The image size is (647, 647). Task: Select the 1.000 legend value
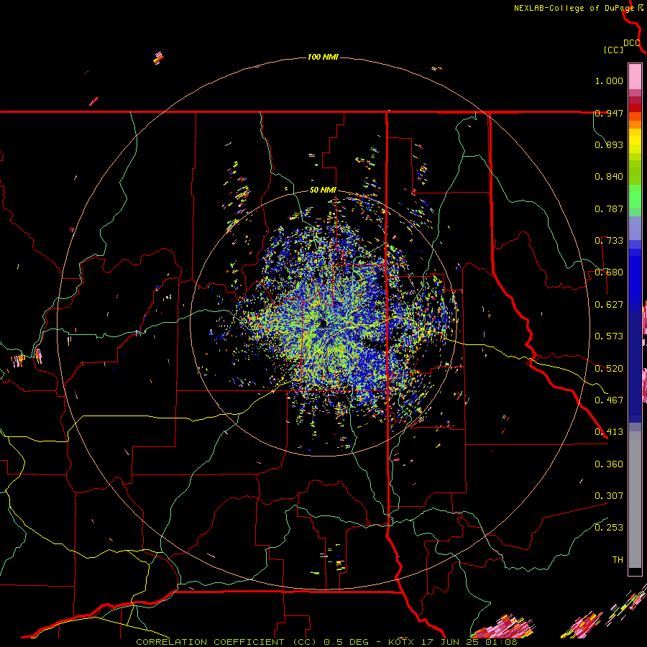[x=609, y=81]
